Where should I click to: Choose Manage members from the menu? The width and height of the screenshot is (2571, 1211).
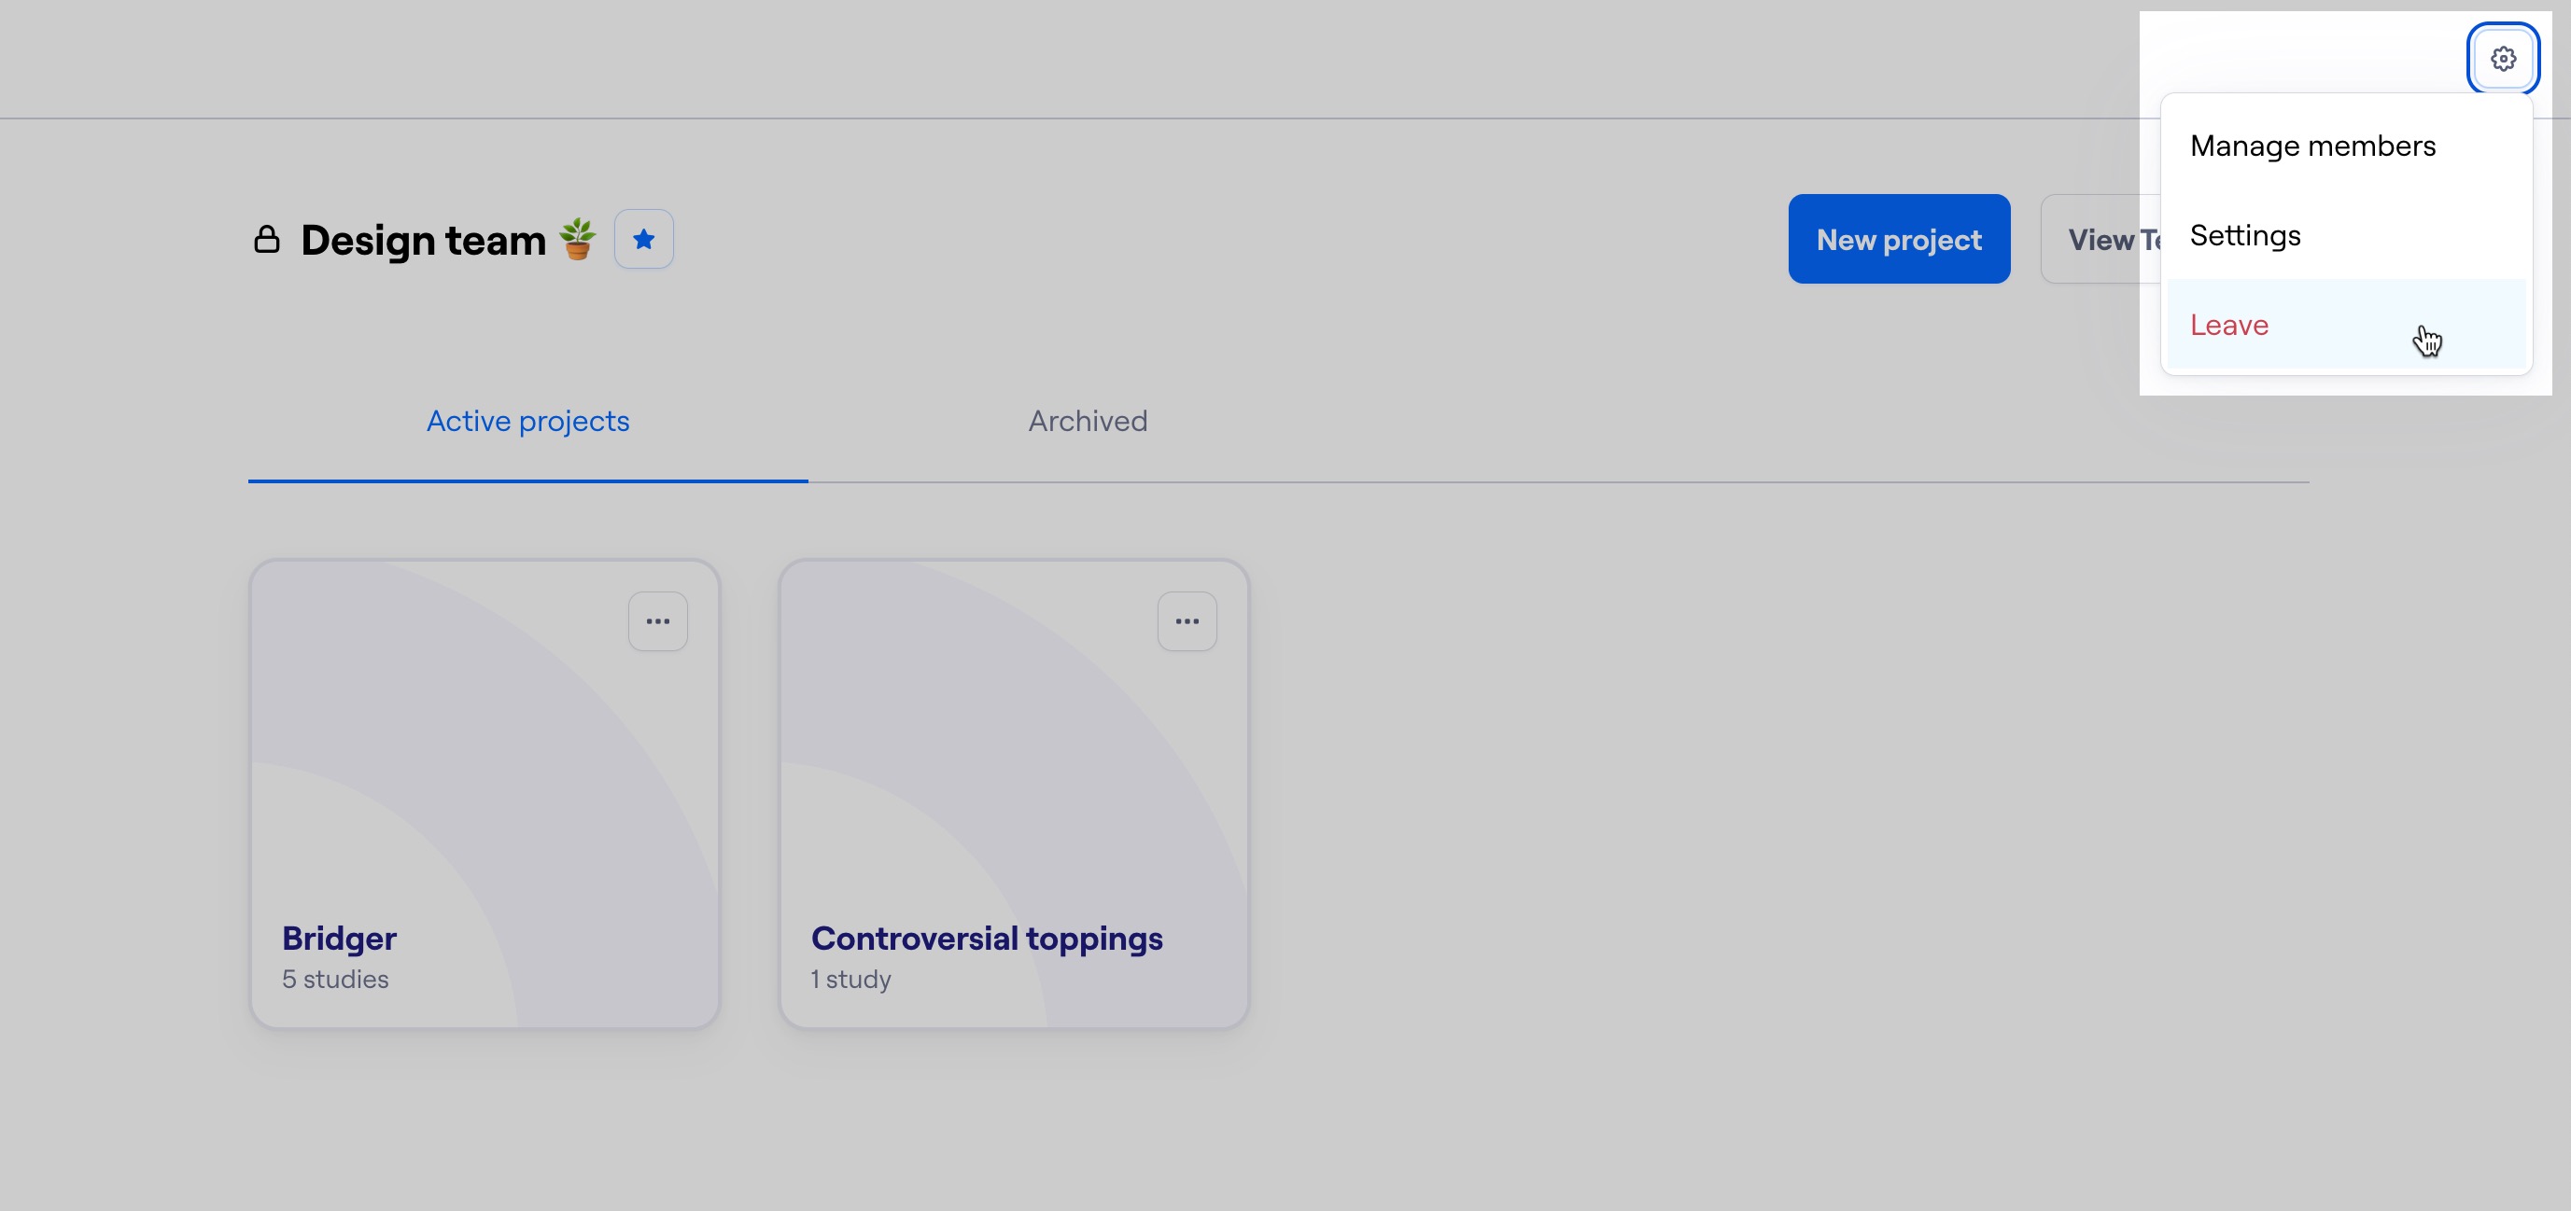tap(2345, 146)
